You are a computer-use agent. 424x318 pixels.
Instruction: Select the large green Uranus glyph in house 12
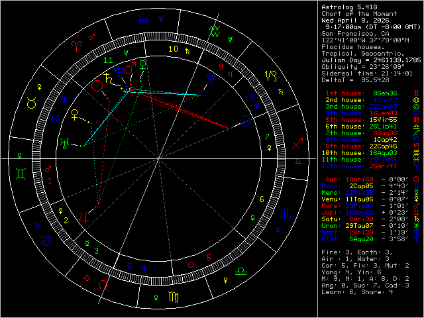[65, 143]
